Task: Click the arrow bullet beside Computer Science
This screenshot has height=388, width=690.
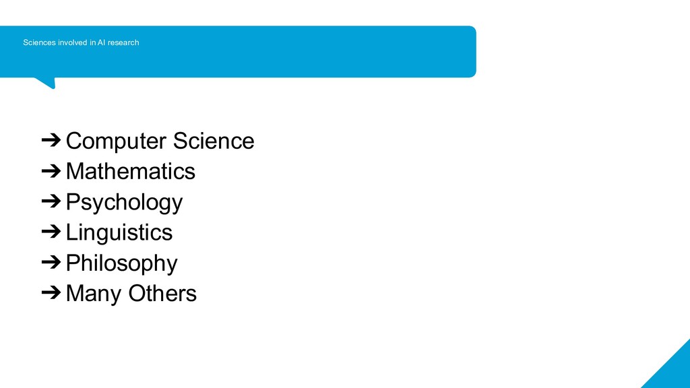Action: coord(51,141)
